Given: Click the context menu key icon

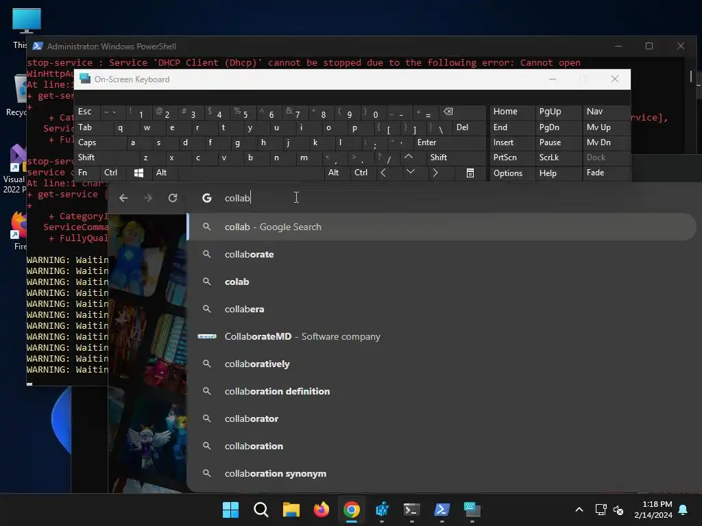Looking at the screenshot, I should (x=470, y=173).
